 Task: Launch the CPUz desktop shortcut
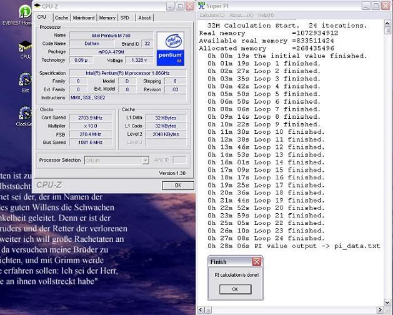26,47
